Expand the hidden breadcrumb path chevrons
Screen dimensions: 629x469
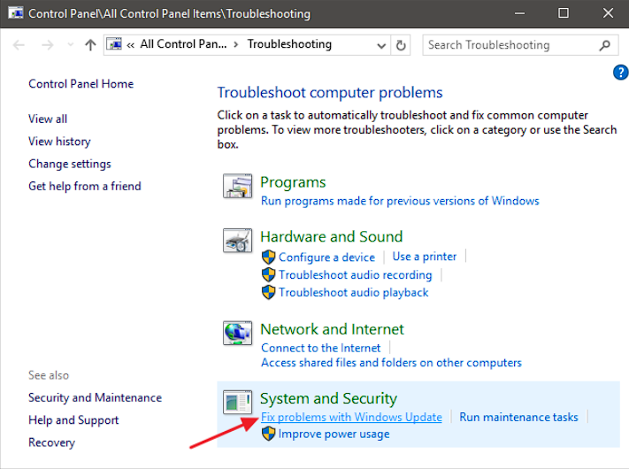[x=131, y=45]
